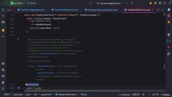The height and width of the screenshot is (97, 172).
Task: Click concurrent in breadcrumb bar
Action: pyautogui.click(x=46, y=95)
